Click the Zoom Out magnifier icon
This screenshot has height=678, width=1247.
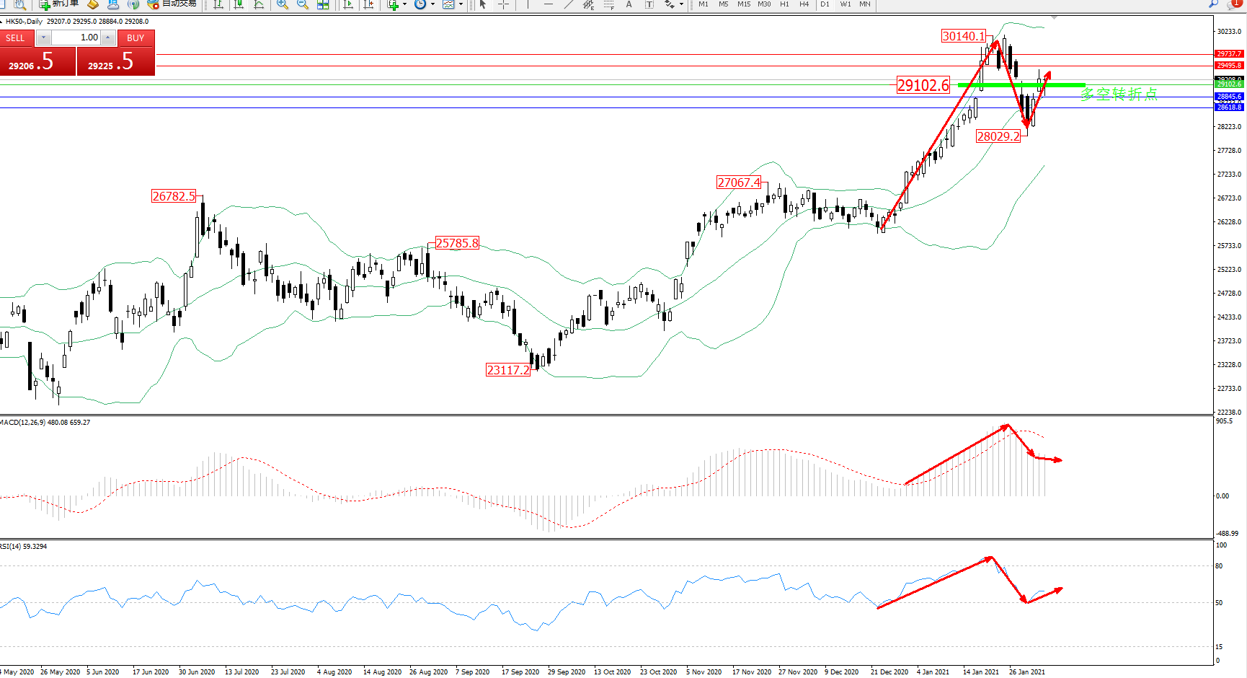pyautogui.click(x=303, y=4)
